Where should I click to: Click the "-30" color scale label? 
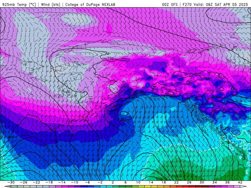11,182
